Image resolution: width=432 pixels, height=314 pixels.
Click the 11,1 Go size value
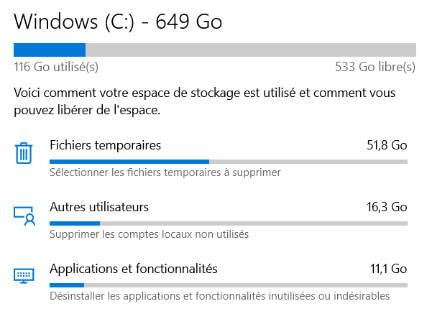tap(387, 269)
